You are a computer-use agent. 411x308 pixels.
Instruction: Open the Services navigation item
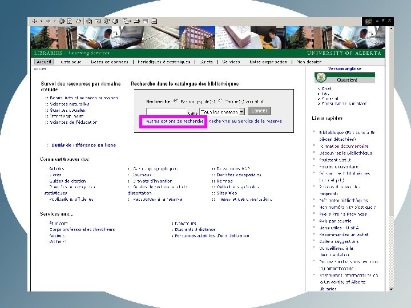(x=231, y=62)
